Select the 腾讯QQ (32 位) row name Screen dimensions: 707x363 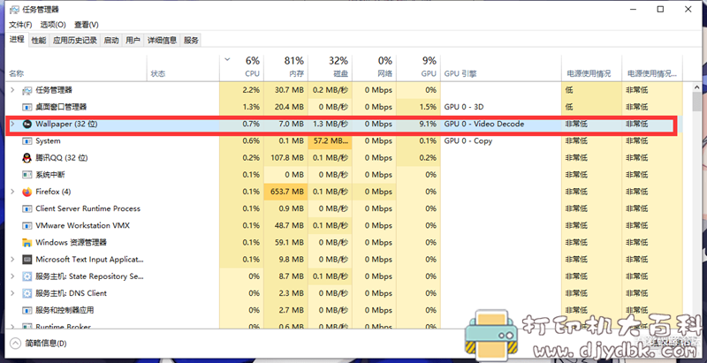(62, 158)
